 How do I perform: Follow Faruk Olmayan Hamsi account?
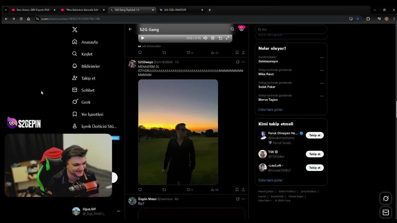(314, 135)
